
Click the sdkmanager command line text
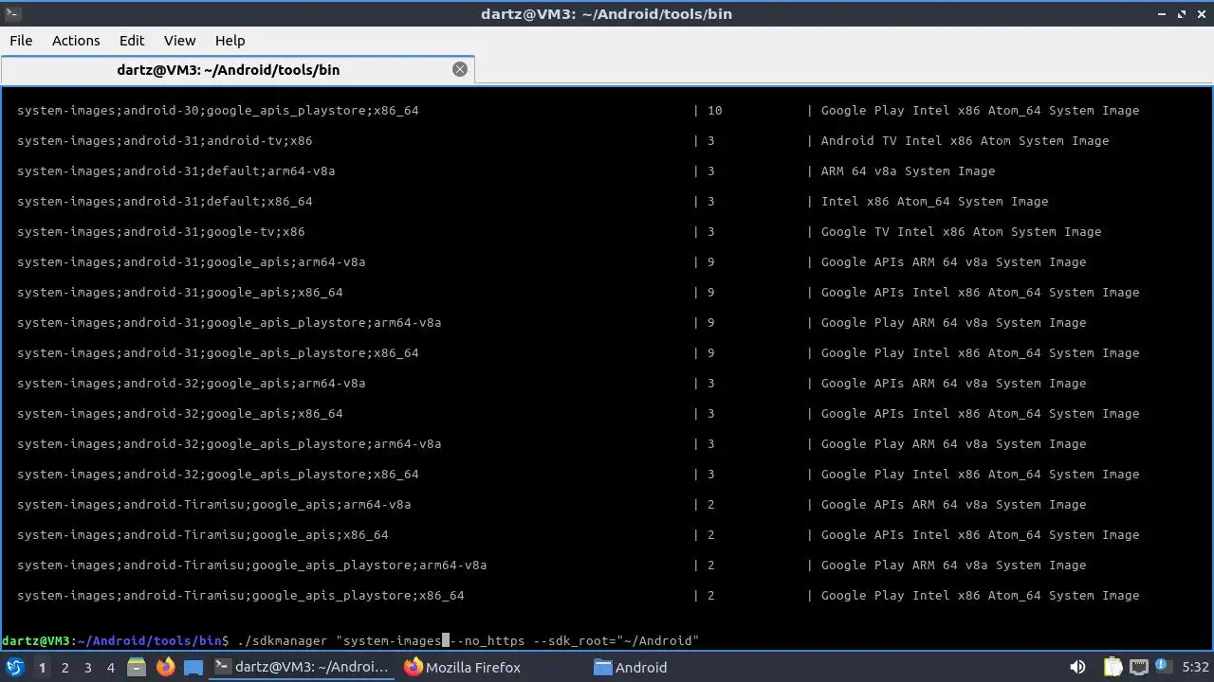coord(468,640)
